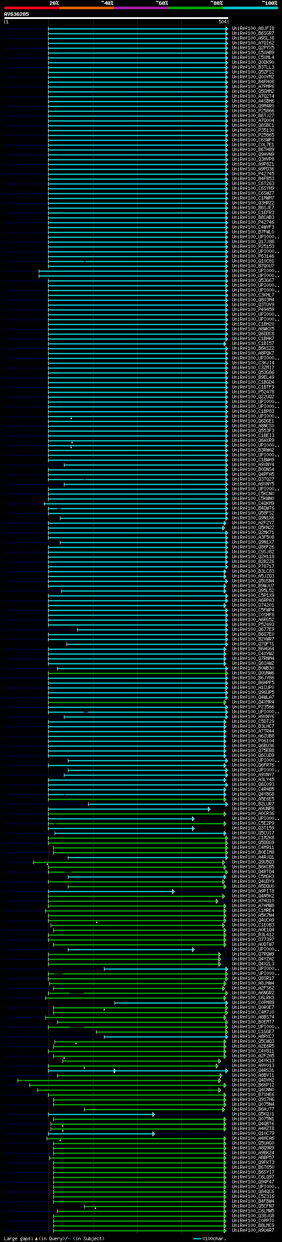Click the =100char. scale legend
The width and height of the screenshot is (282, 1242).
point(210,1238)
